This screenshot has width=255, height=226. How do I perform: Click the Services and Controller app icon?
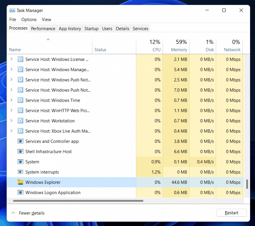21,141
